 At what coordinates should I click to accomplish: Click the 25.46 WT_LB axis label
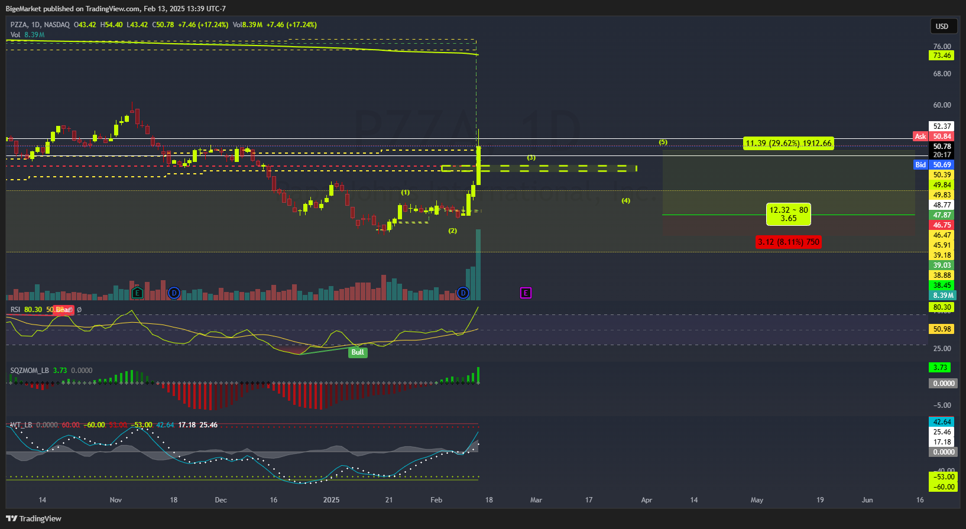(x=942, y=432)
